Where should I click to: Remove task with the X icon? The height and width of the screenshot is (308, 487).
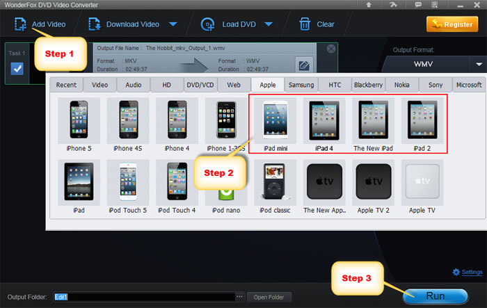click(x=331, y=49)
